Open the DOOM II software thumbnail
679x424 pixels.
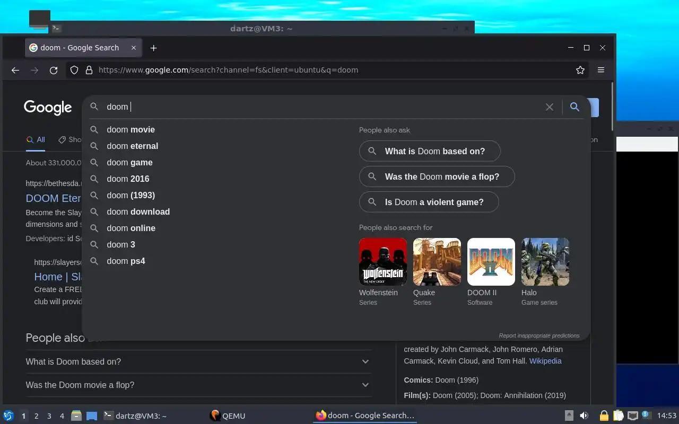pyautogui.click(x=491, y=262)
